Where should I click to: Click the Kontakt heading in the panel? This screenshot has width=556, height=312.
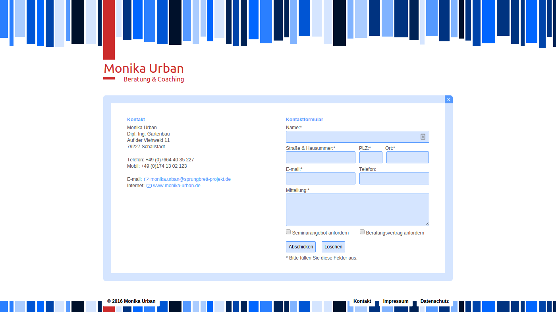136,120
